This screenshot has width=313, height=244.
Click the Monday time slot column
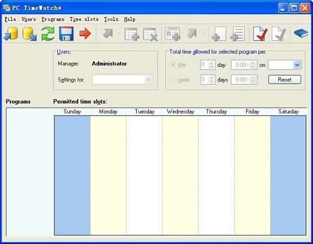pos(109,176)
